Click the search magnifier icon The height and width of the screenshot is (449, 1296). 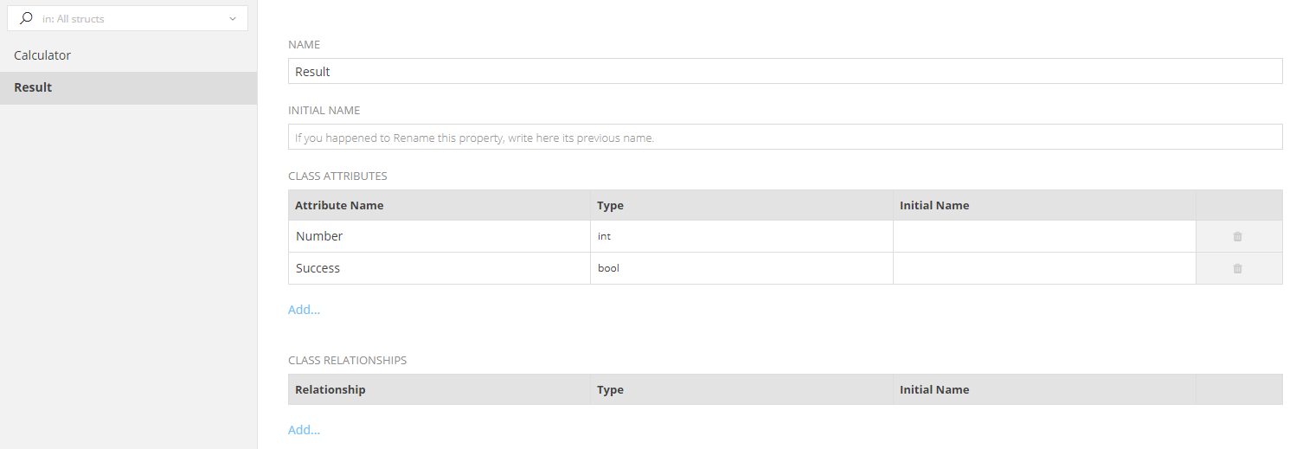click(26, 18)
